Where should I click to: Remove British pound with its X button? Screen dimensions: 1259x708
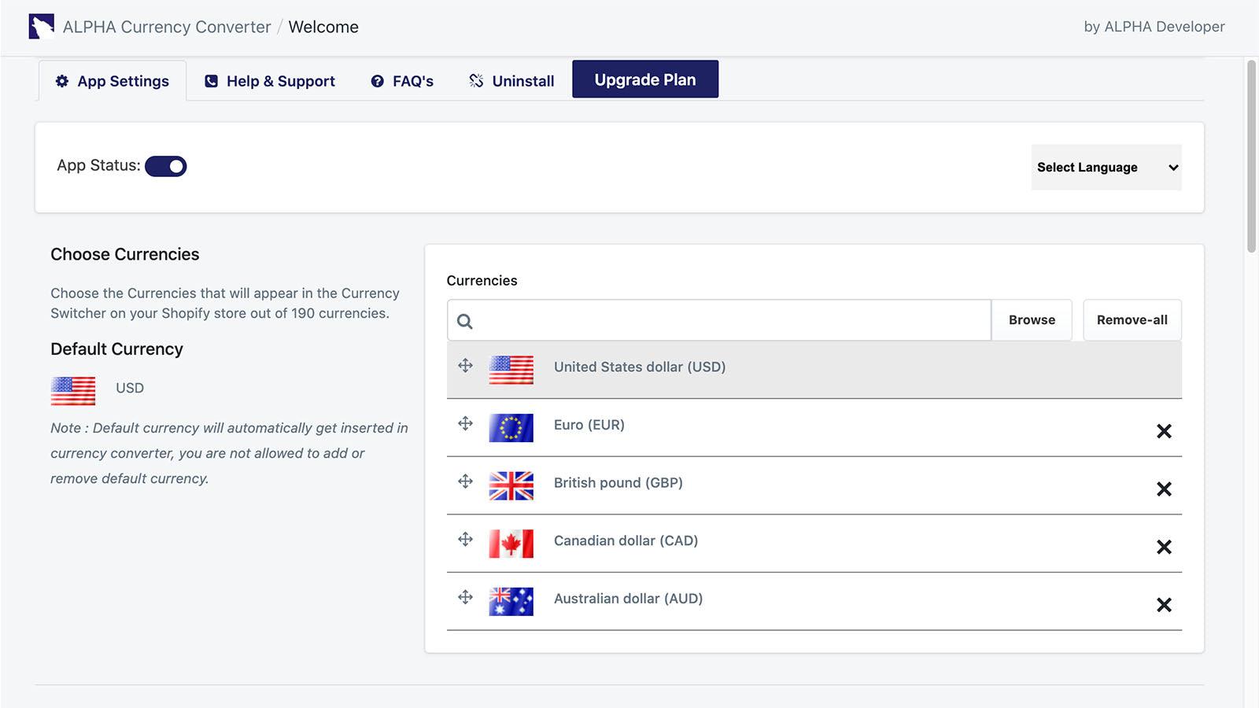(x=1164, y=489)
